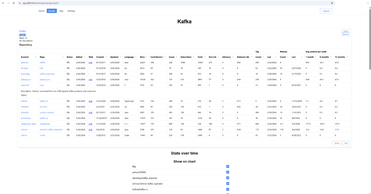Sort by Created column icon
The image size is (371, 194).
(106, 57)
